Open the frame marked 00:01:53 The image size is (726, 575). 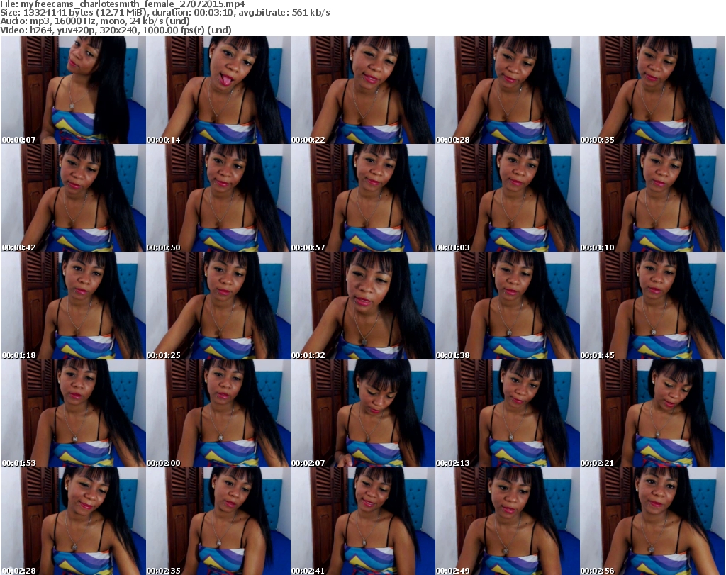click(x=73, y=413)
